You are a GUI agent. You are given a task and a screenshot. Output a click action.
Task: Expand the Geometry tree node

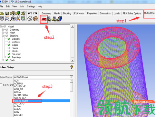tap(3, 30)
